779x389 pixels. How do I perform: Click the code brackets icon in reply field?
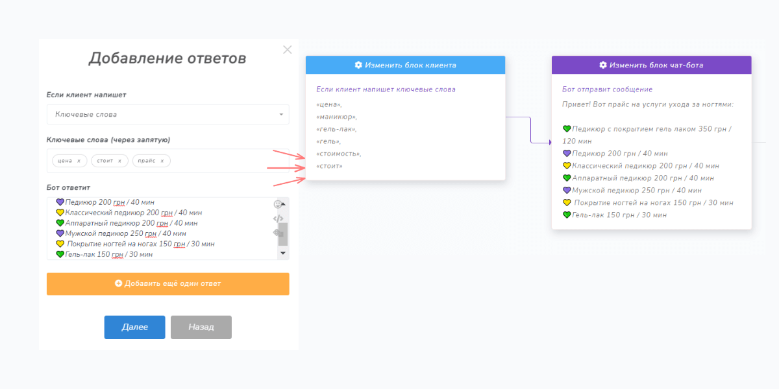point(278,218)
